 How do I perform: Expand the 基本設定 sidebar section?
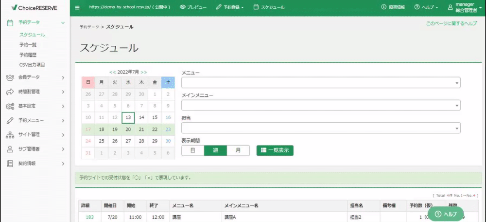coord(63,106)
